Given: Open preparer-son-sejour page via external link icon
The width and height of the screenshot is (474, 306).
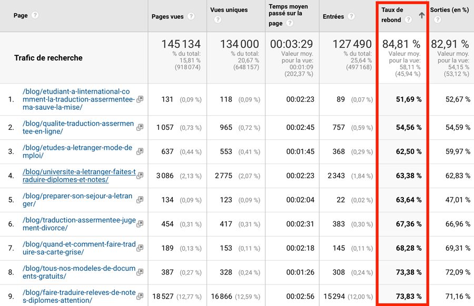Looking at the screenshot, I should [139, 200].
